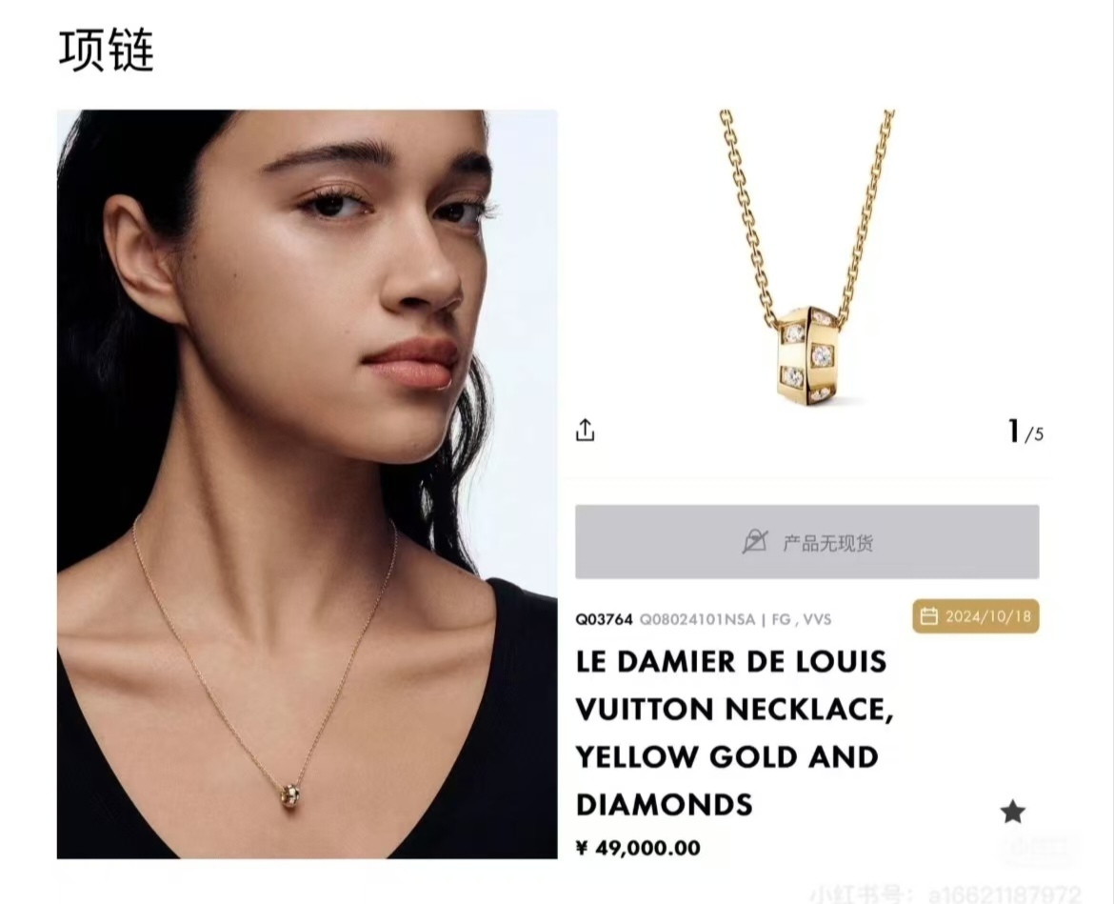Click the FG, VVS diamond grade text
The height and width of the screenshot is (904, 1114).
[802, 619]
